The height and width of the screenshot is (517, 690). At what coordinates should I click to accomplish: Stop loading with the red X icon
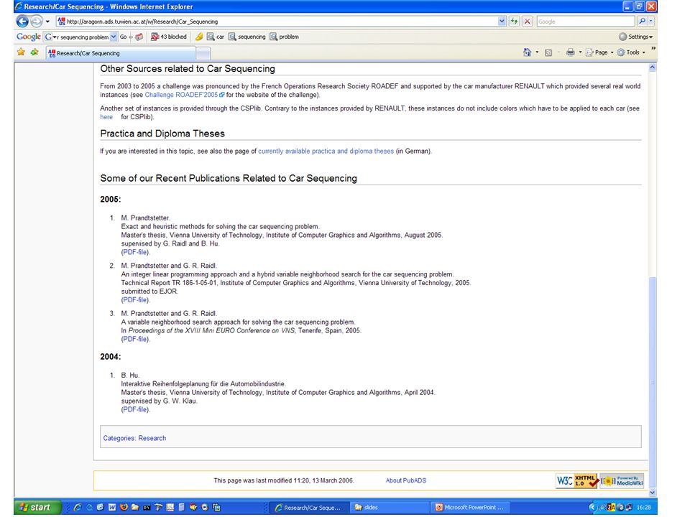tap(527, 21)
